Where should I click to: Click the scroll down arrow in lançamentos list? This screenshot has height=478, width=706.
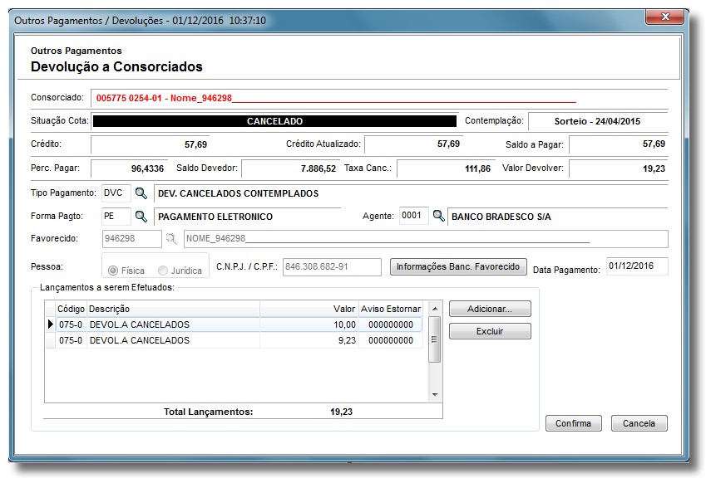(435, 395)
